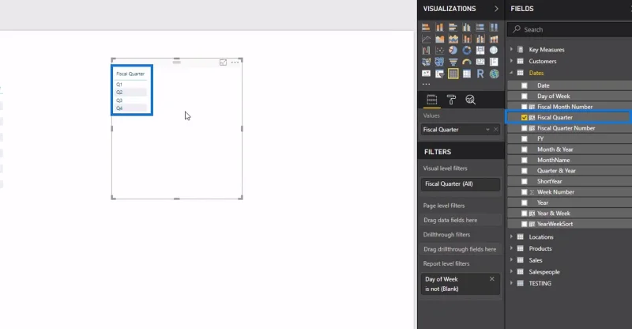Check the Fiscal Quarter Number checkbox

click(524, 128)
